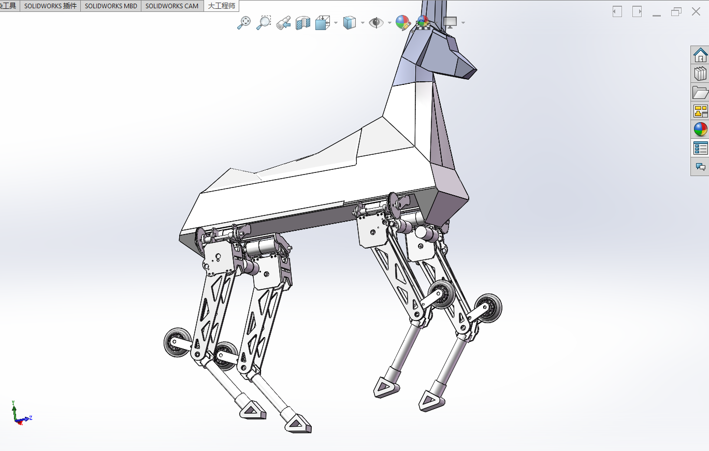Collapse the left panel arrow button
Image resolution: width=709 pixels, height=451 pixels.
(617, 11)
